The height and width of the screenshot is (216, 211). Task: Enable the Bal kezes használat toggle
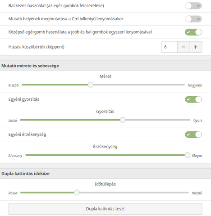(x=193, y=6)
